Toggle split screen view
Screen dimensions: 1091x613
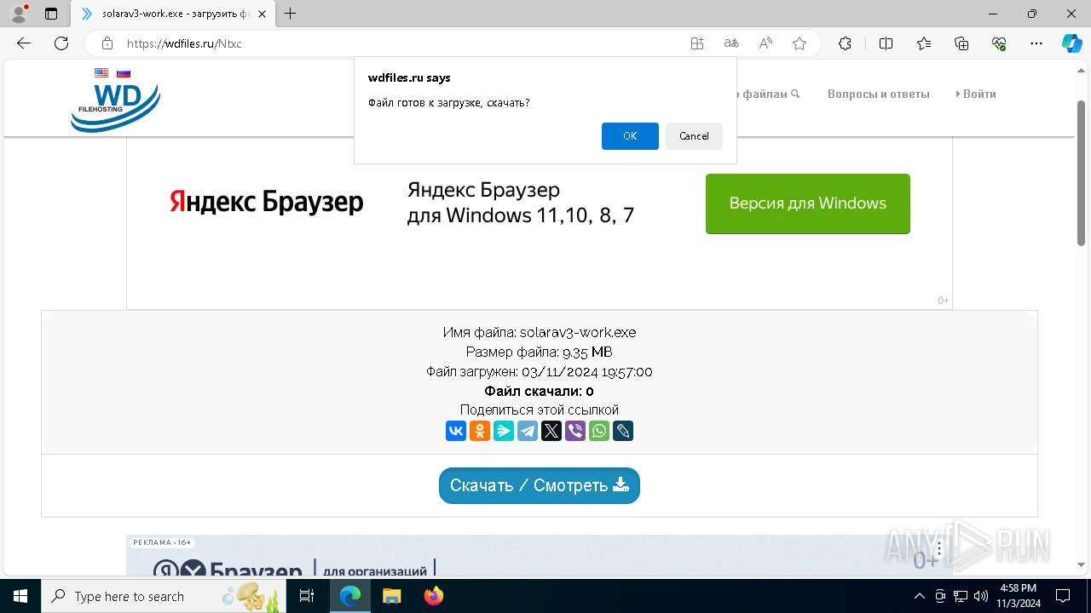[x=886, y=43]
